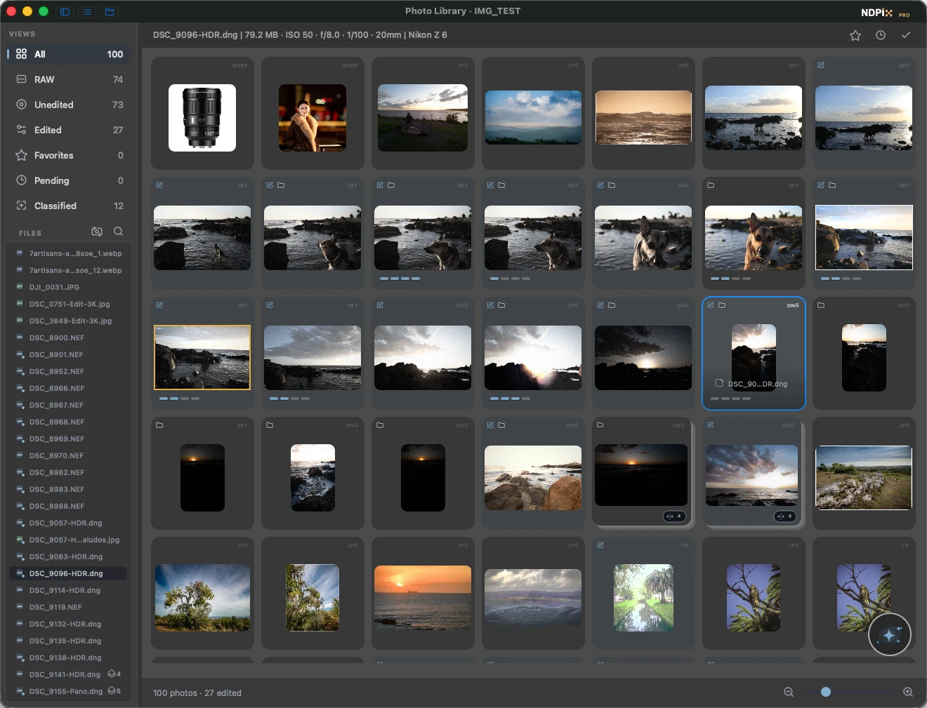Click the camera sync icon beside FILES
This screenshot has width=927, height=708.
[x=97, y=232]
